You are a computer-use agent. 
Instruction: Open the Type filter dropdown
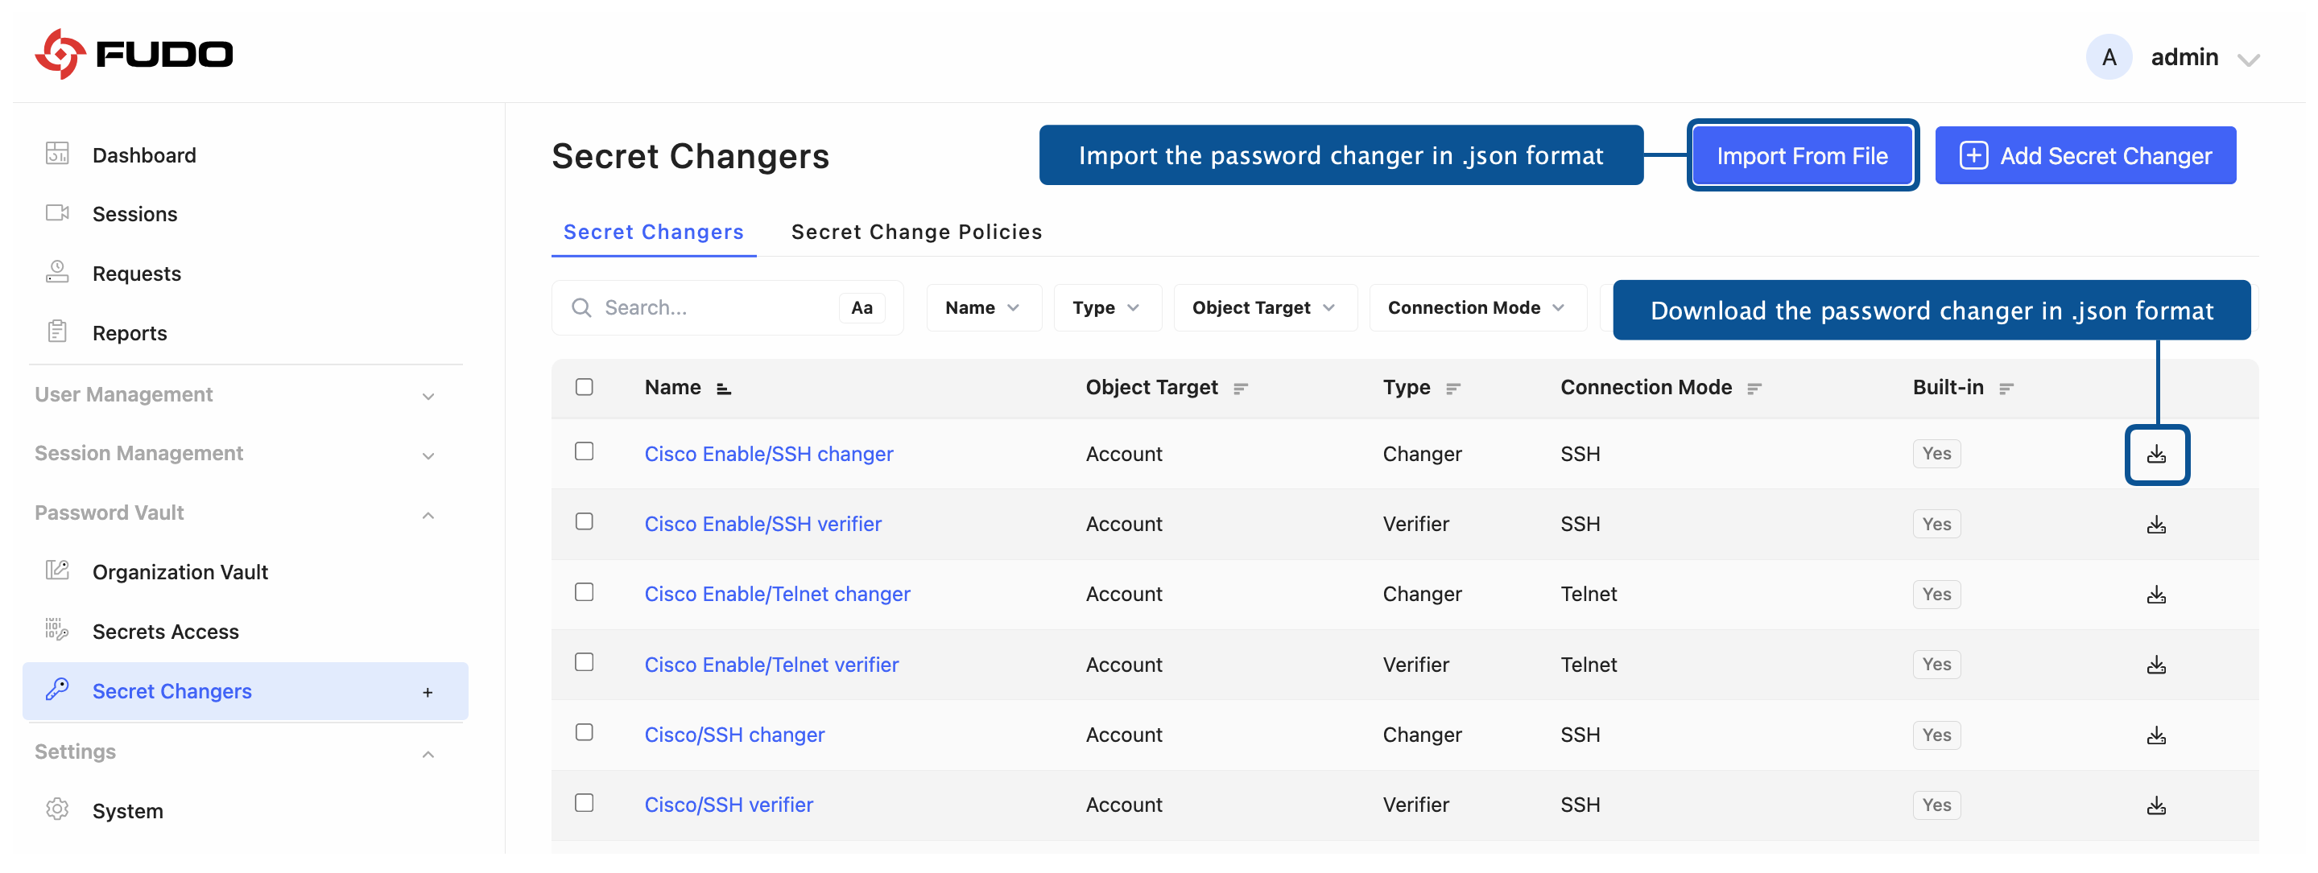point(1107,307)
